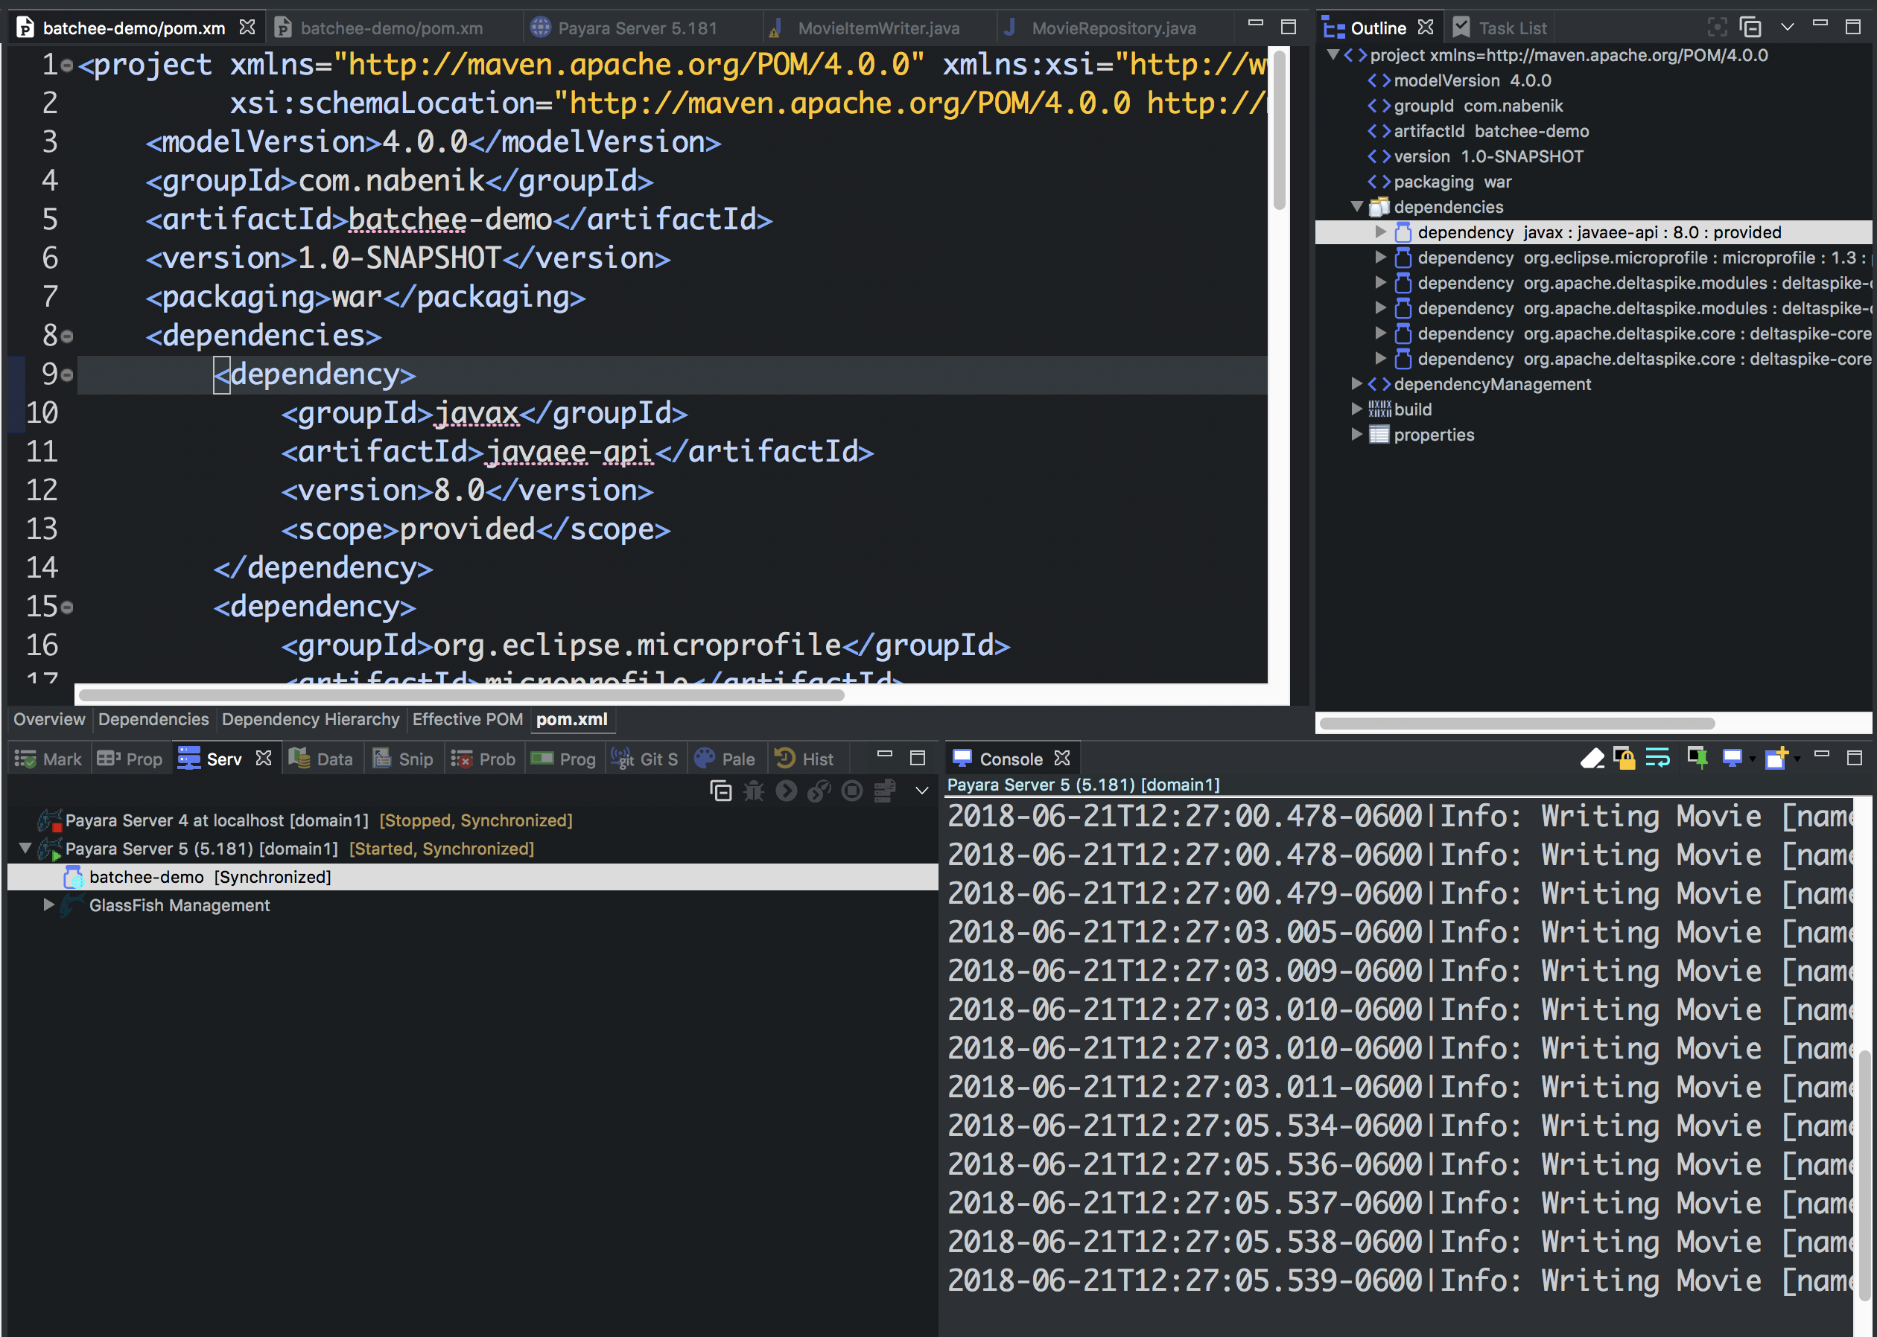Collapse the dependencies node in Outline
Screen dimensions: 1877x1337
coord(1357,207)
